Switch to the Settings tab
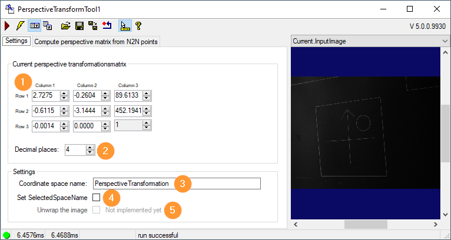Image resolution: width=451 pixels, height=240 pixels. [x=16, y=41]
